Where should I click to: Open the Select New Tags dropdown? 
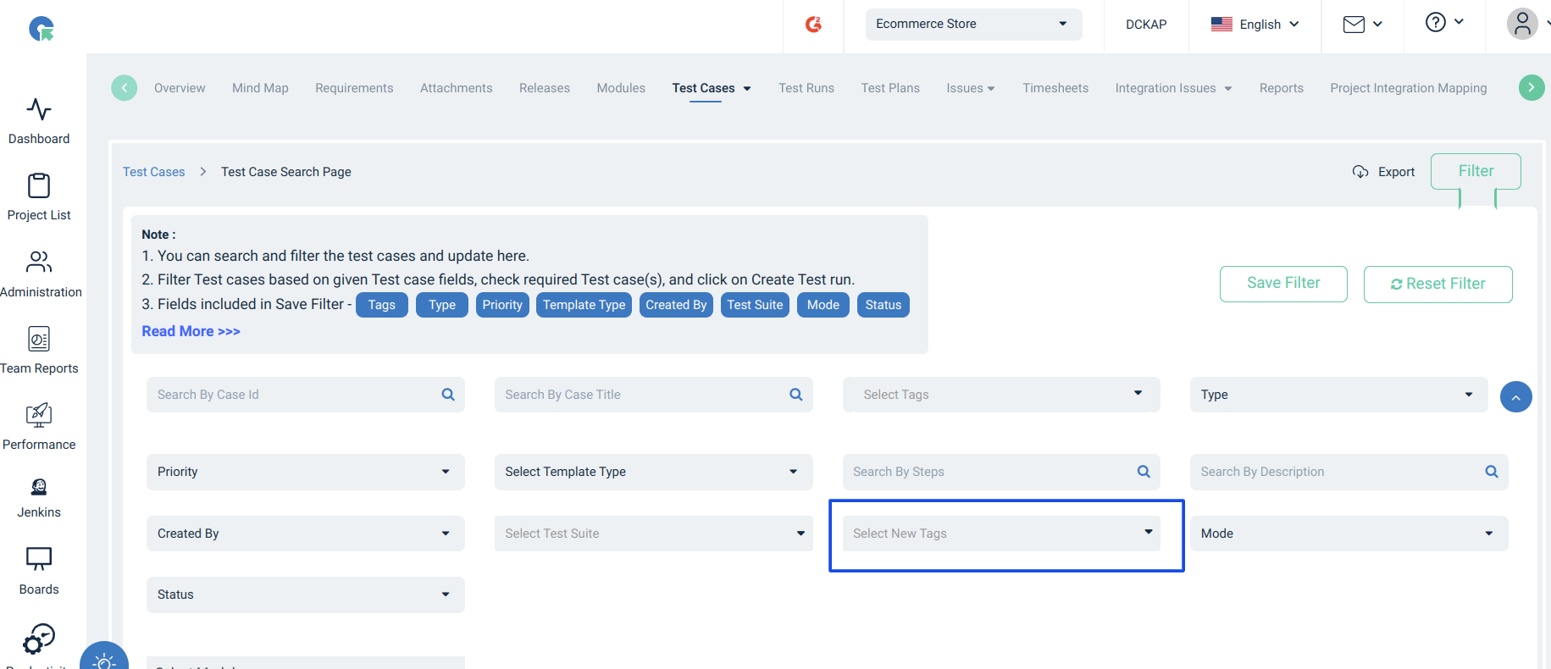pyautogui.click(x=1001, y=534)
